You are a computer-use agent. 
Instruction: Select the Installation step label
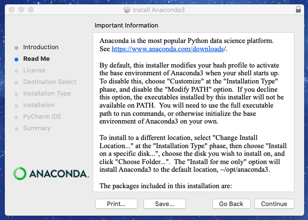point(39,105)
